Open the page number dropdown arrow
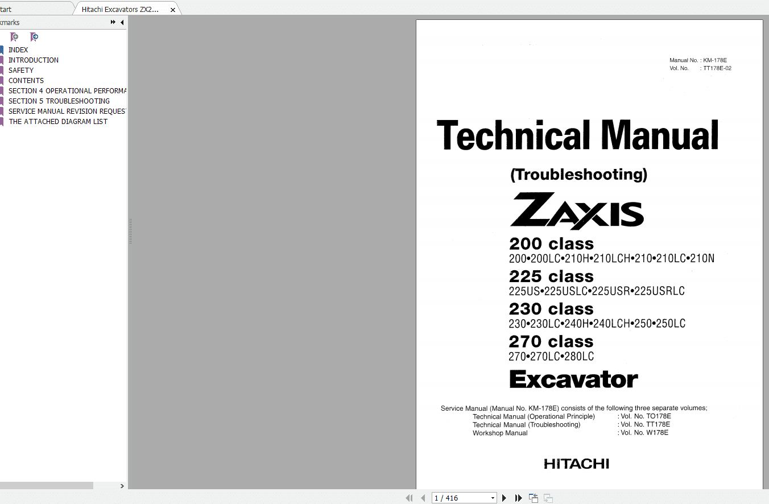The width and height of the screenshot is (769, 504). (493, 498)
